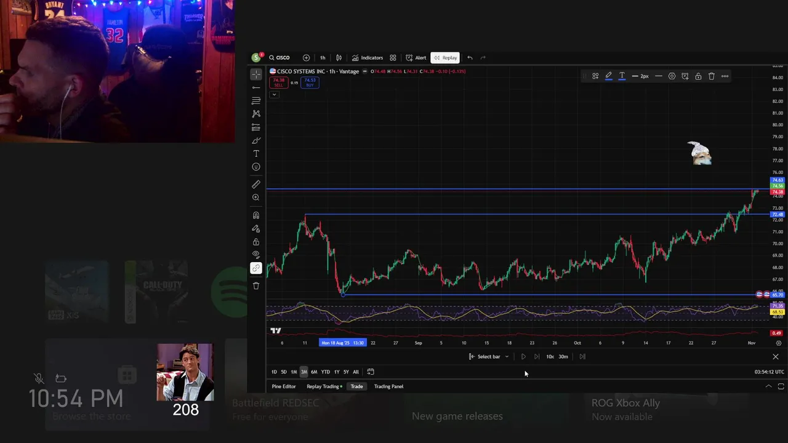
Task: Open the go-to-date calendar icon
Action: 371,372
